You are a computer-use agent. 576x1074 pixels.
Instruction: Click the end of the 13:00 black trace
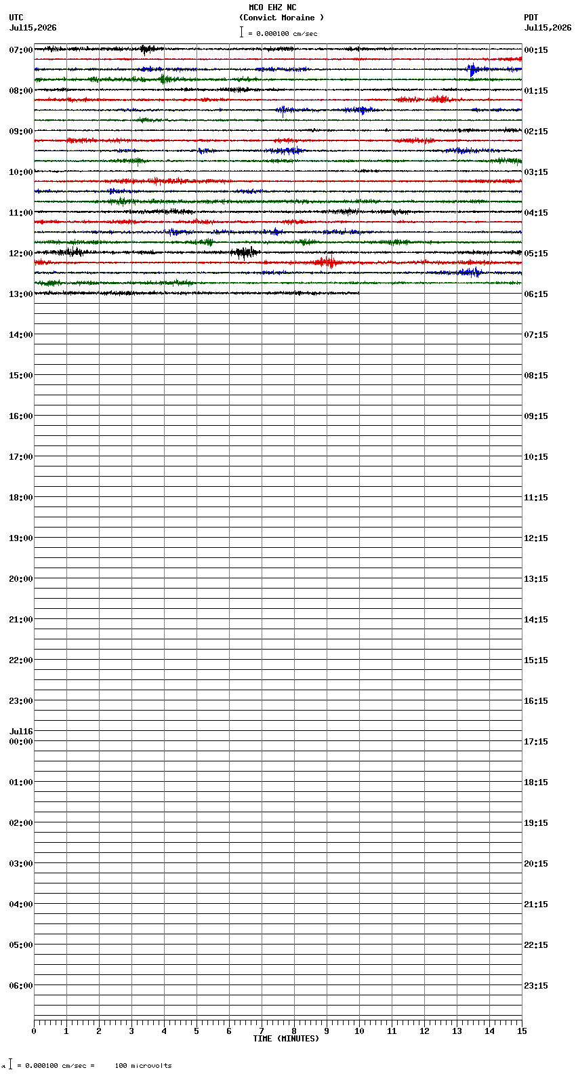coord(358,293)
